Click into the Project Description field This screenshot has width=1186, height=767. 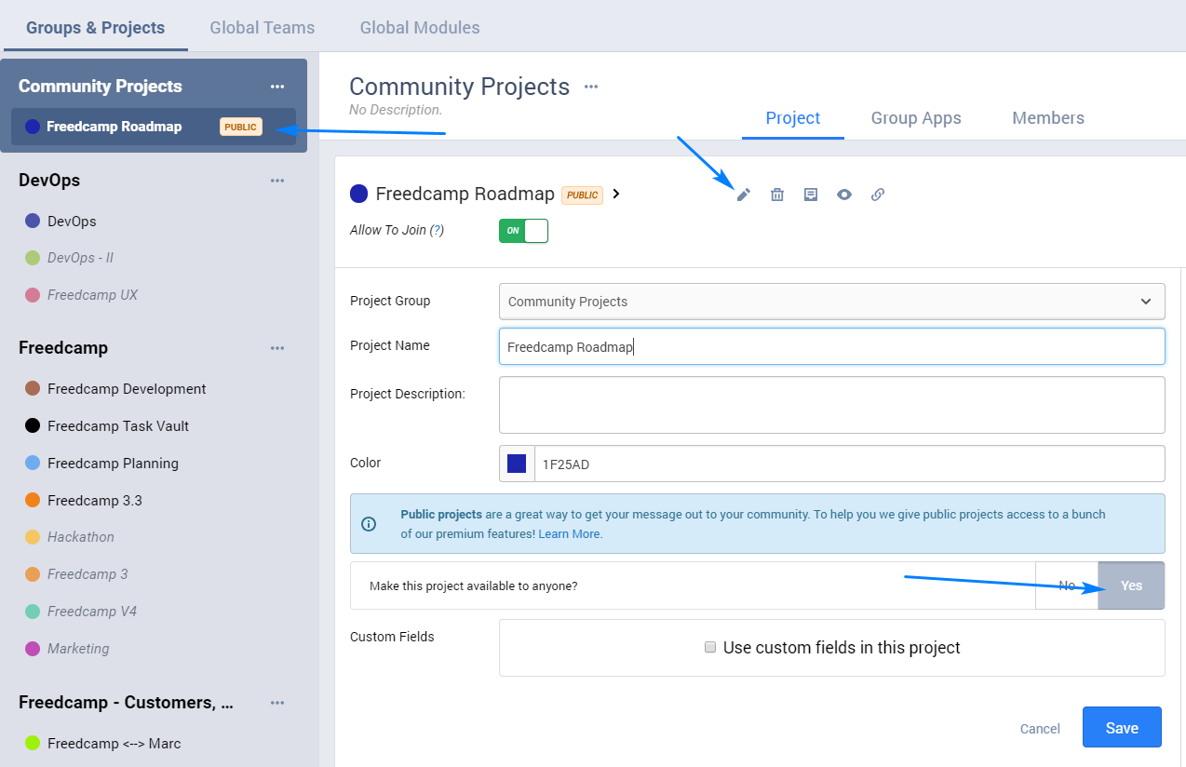[x=831, y=405]
